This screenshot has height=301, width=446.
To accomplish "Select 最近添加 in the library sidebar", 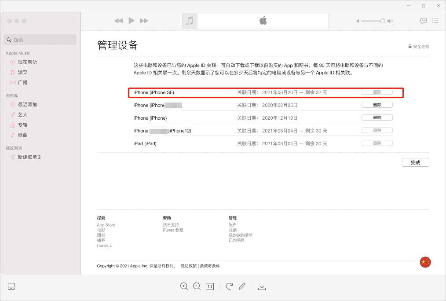I will pos(27,104).
